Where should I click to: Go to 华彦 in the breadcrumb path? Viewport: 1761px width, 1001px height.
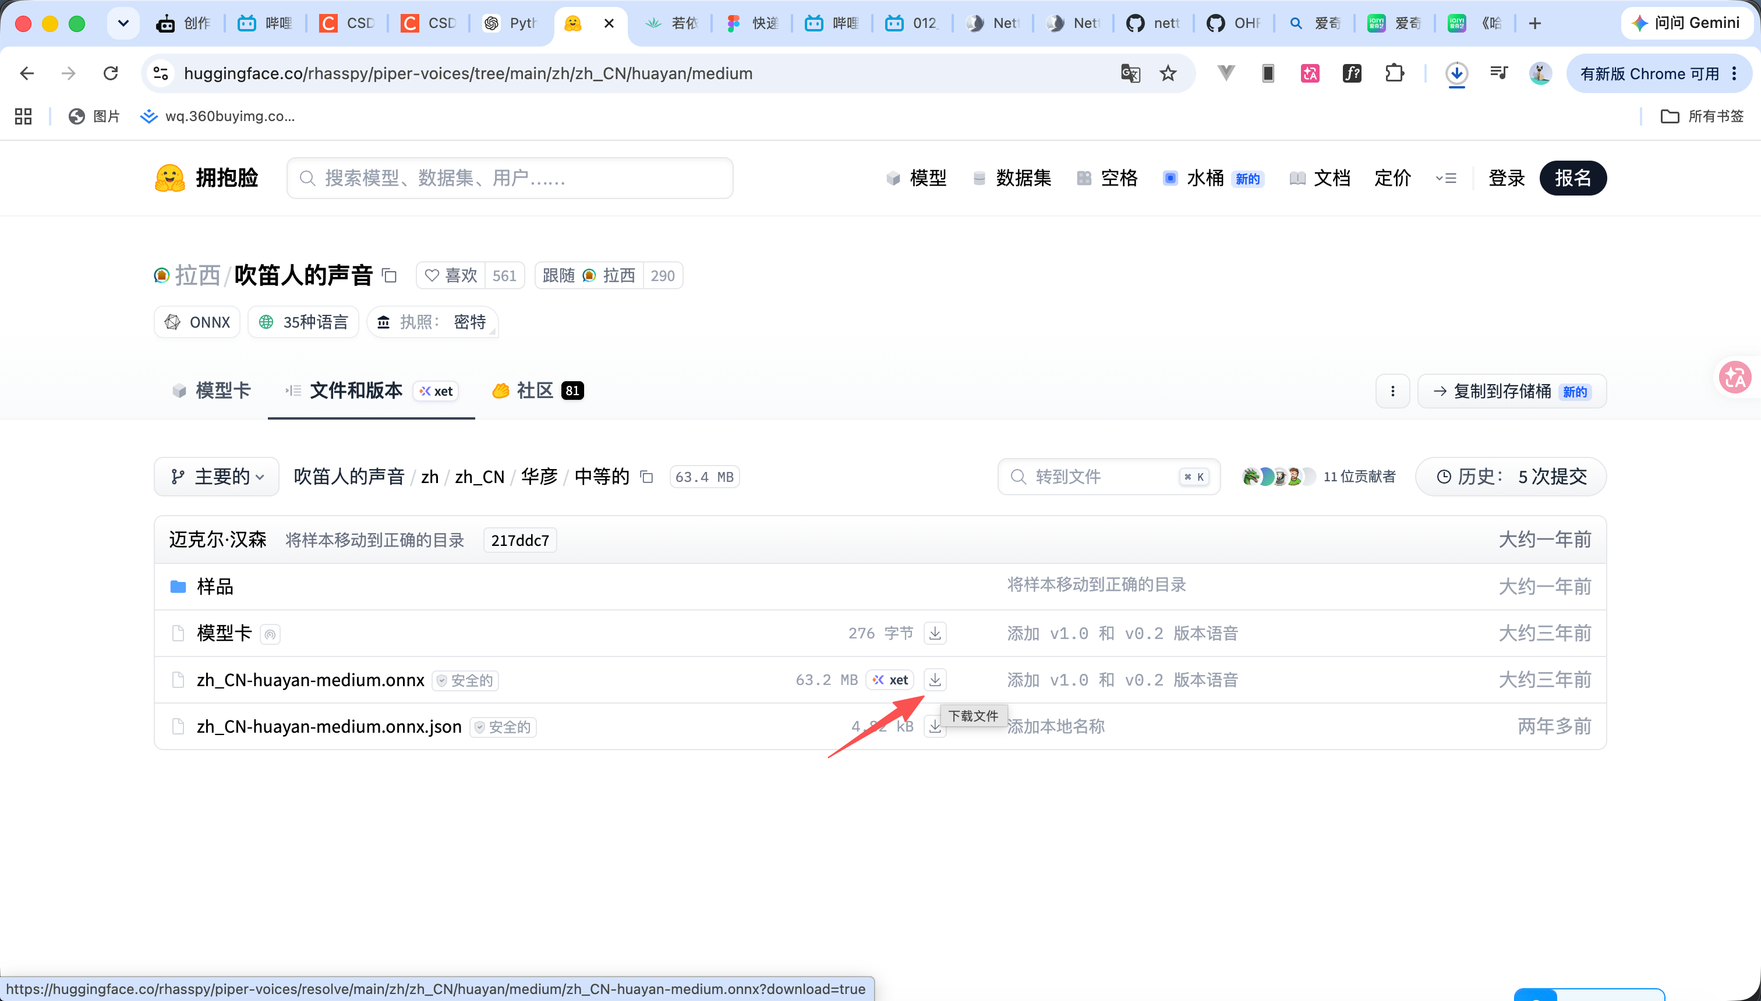click(x=539, y=477)
